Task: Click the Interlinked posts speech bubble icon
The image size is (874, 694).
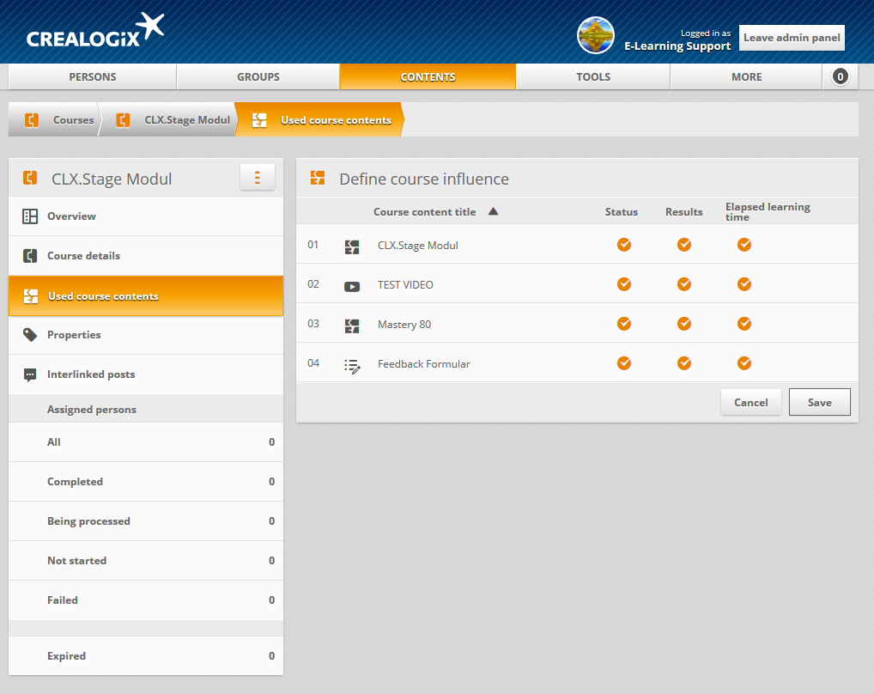Action: click(30, 374)
